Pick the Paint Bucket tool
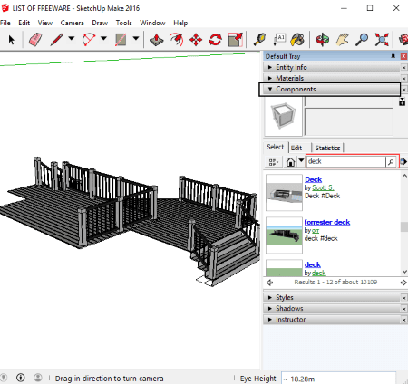Image resolution: width=408 pixels, height=384 pixels. (x=297, y=40)
